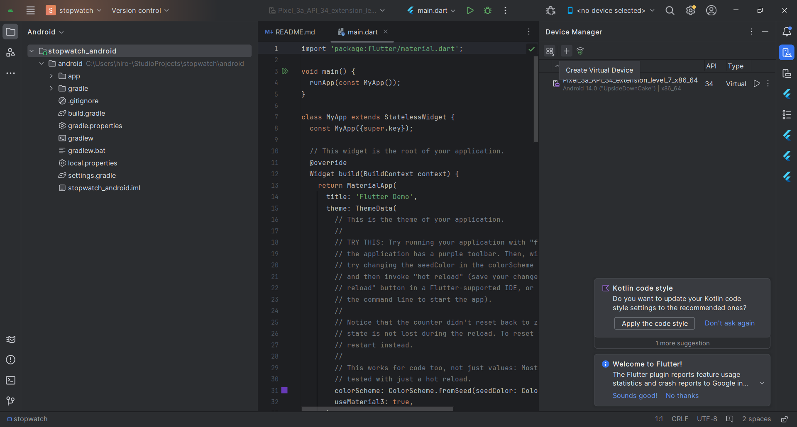Expand the app folder
The height and width of the screenshot is (427, 797).
click(x=51, y=76)
